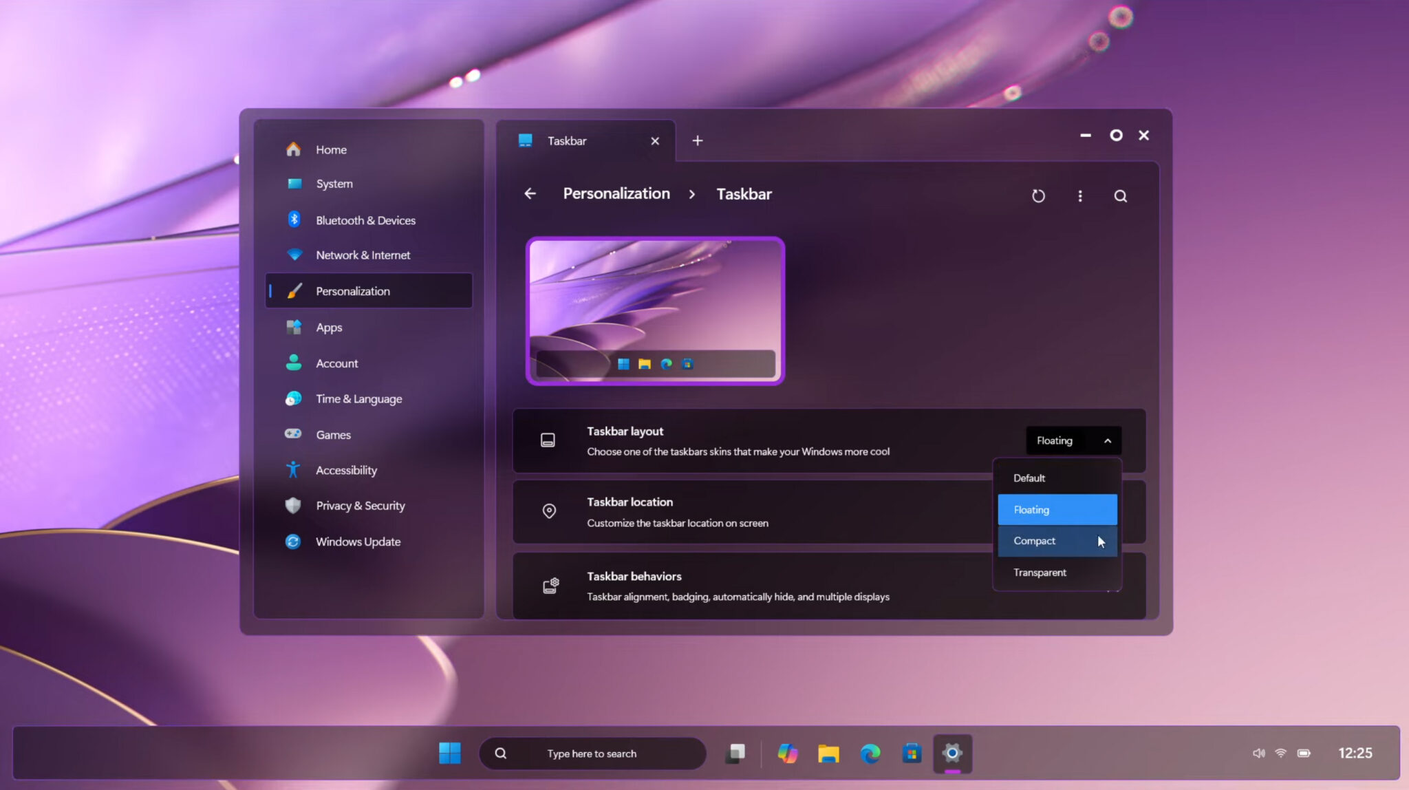Open a new settings tab with plus
This screenshot has width=1409, height=790.
pos(697,140)
